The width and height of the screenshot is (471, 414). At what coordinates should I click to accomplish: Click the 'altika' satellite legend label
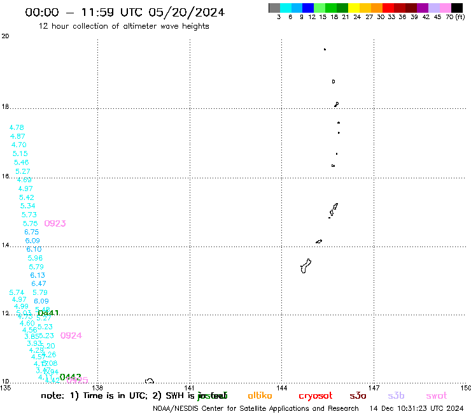(260, 396)
